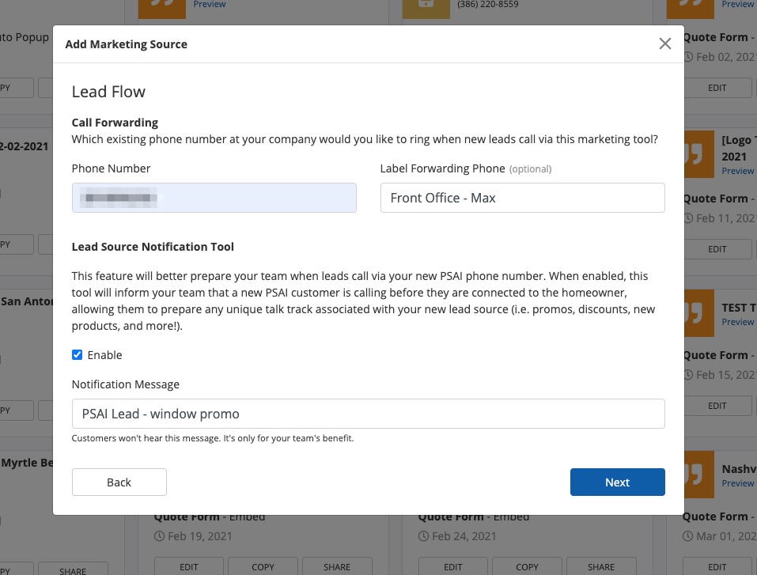Click EDIT below the Feb 11 quote form

pos(717,249)
